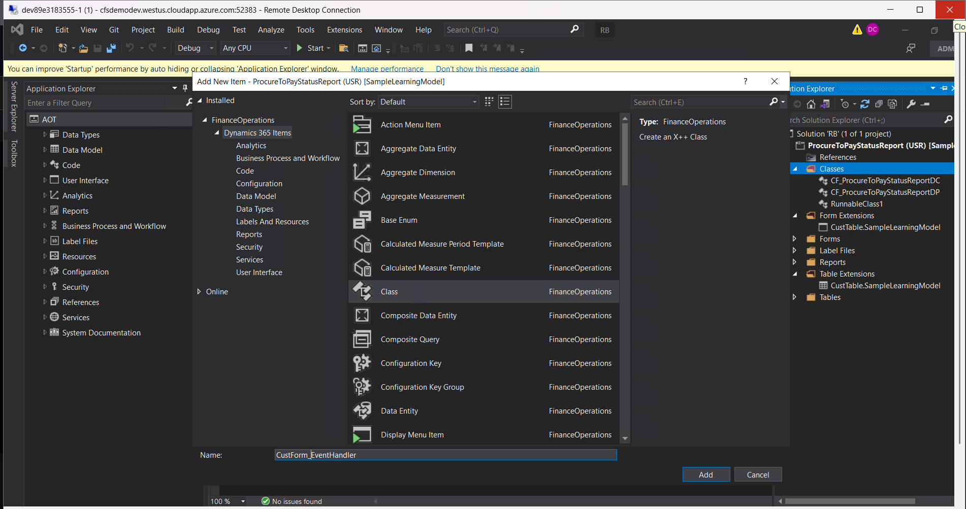Switch to small icons view in template list
This screenshot has height=509, width=966.
[489, 101]
